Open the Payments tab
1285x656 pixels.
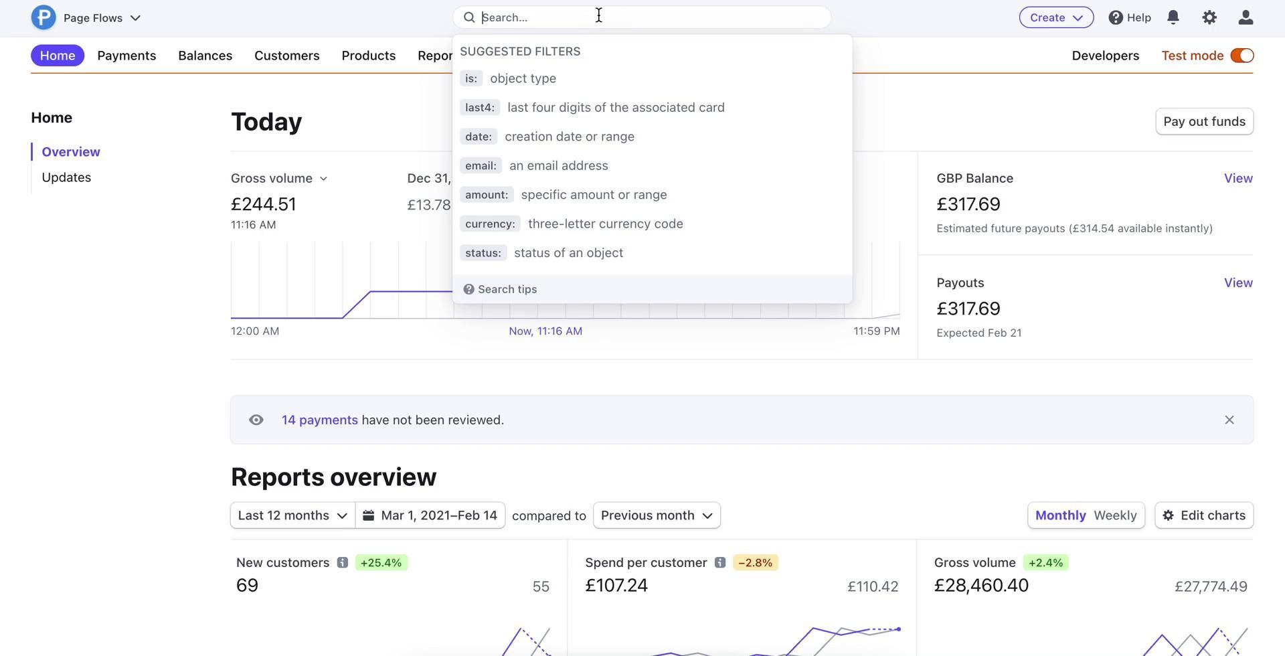point(126,56)
